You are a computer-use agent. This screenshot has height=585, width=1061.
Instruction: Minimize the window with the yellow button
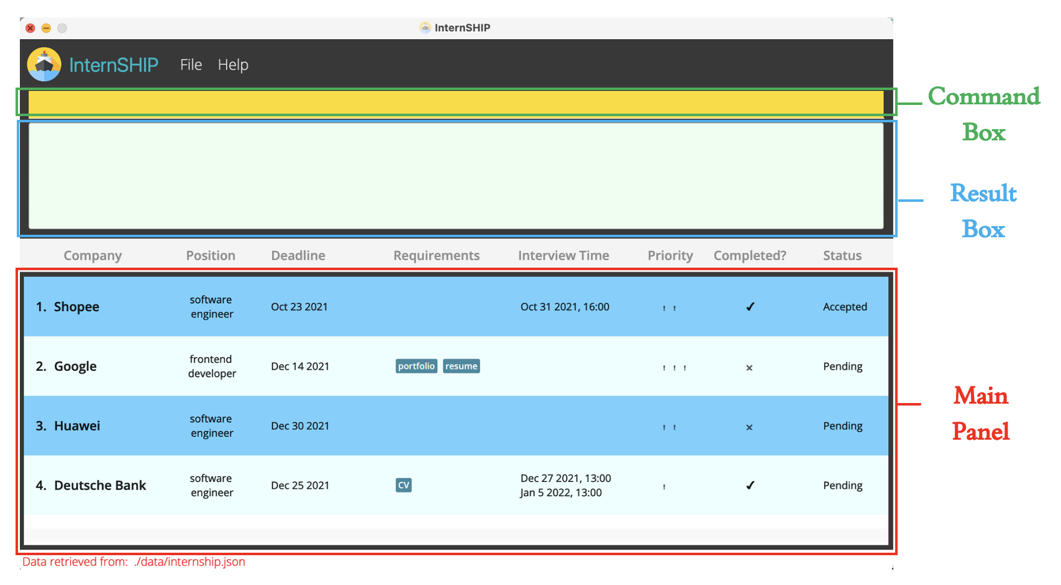click(46, 28)
